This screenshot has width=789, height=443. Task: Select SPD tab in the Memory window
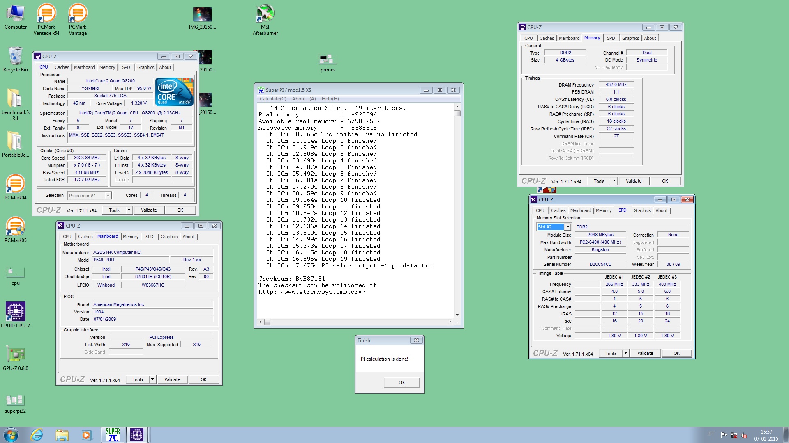click(611, 38)
